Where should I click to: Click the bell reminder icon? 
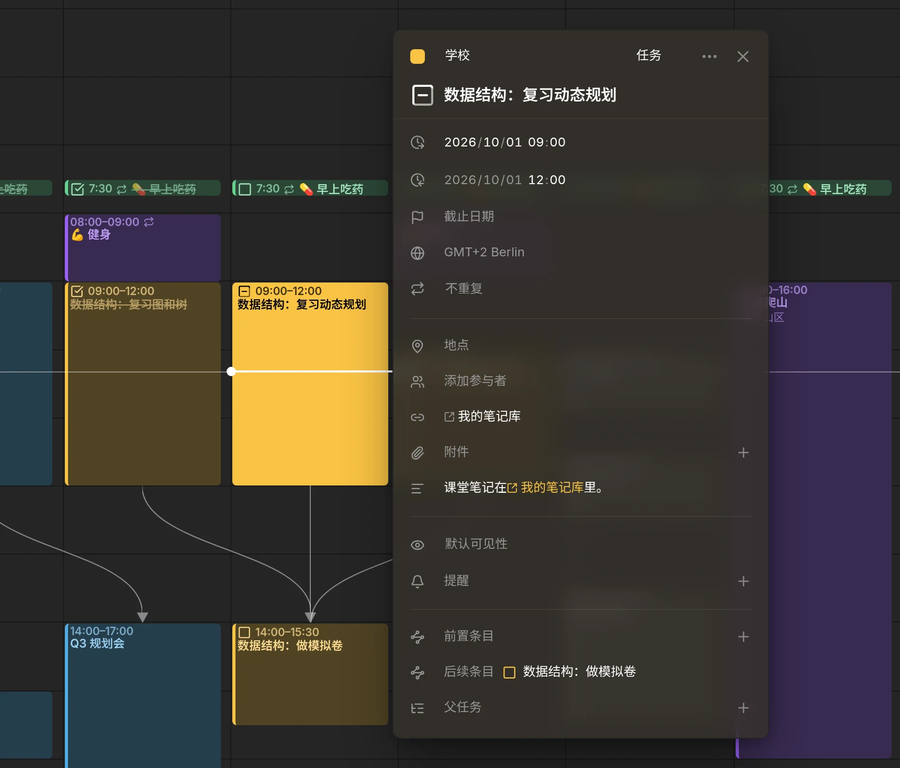pyautogui.click(x=418, y=582)
